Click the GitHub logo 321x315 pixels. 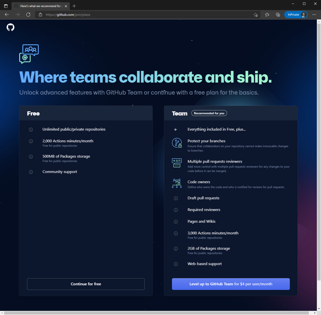pyautogui.click(x=10, y=27)
